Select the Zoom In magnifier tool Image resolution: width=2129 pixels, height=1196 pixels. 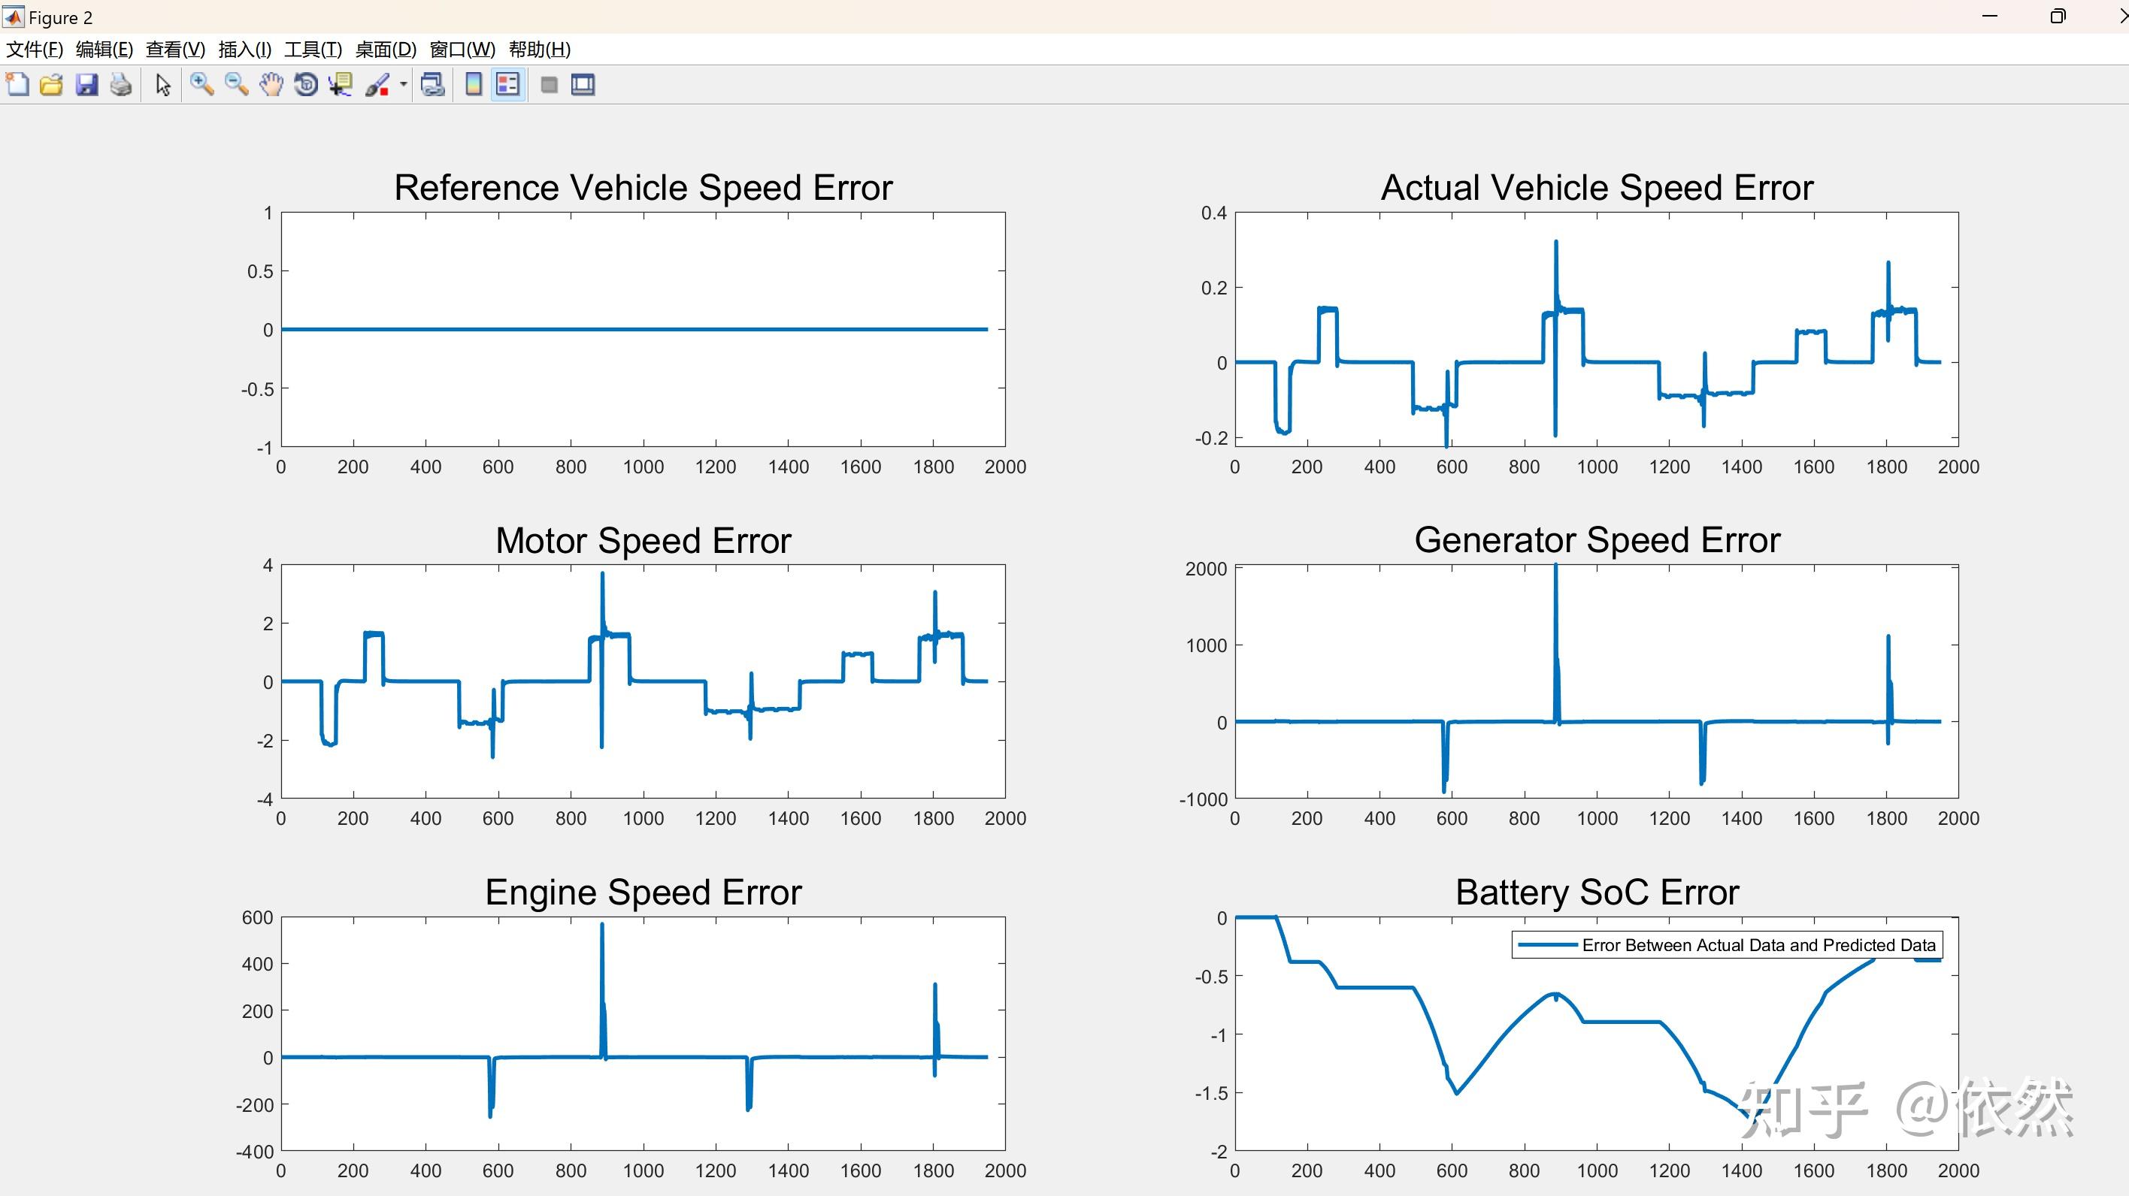[x=201, y=84]
